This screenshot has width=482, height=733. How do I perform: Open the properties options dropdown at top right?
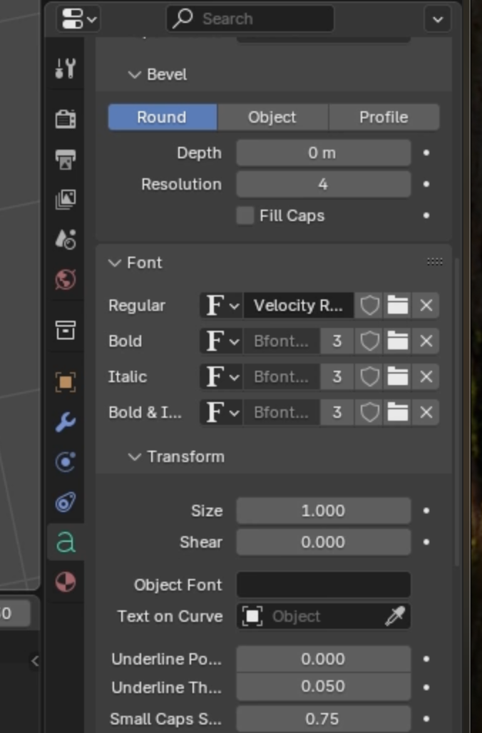(438, 19)
